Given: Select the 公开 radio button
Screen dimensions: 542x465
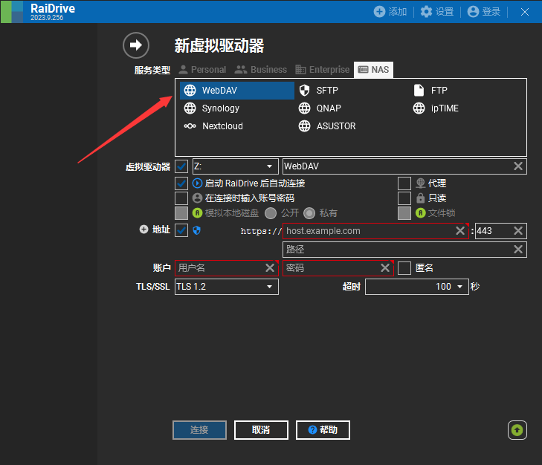Looking at the screenshot, I should coord(271,213).
